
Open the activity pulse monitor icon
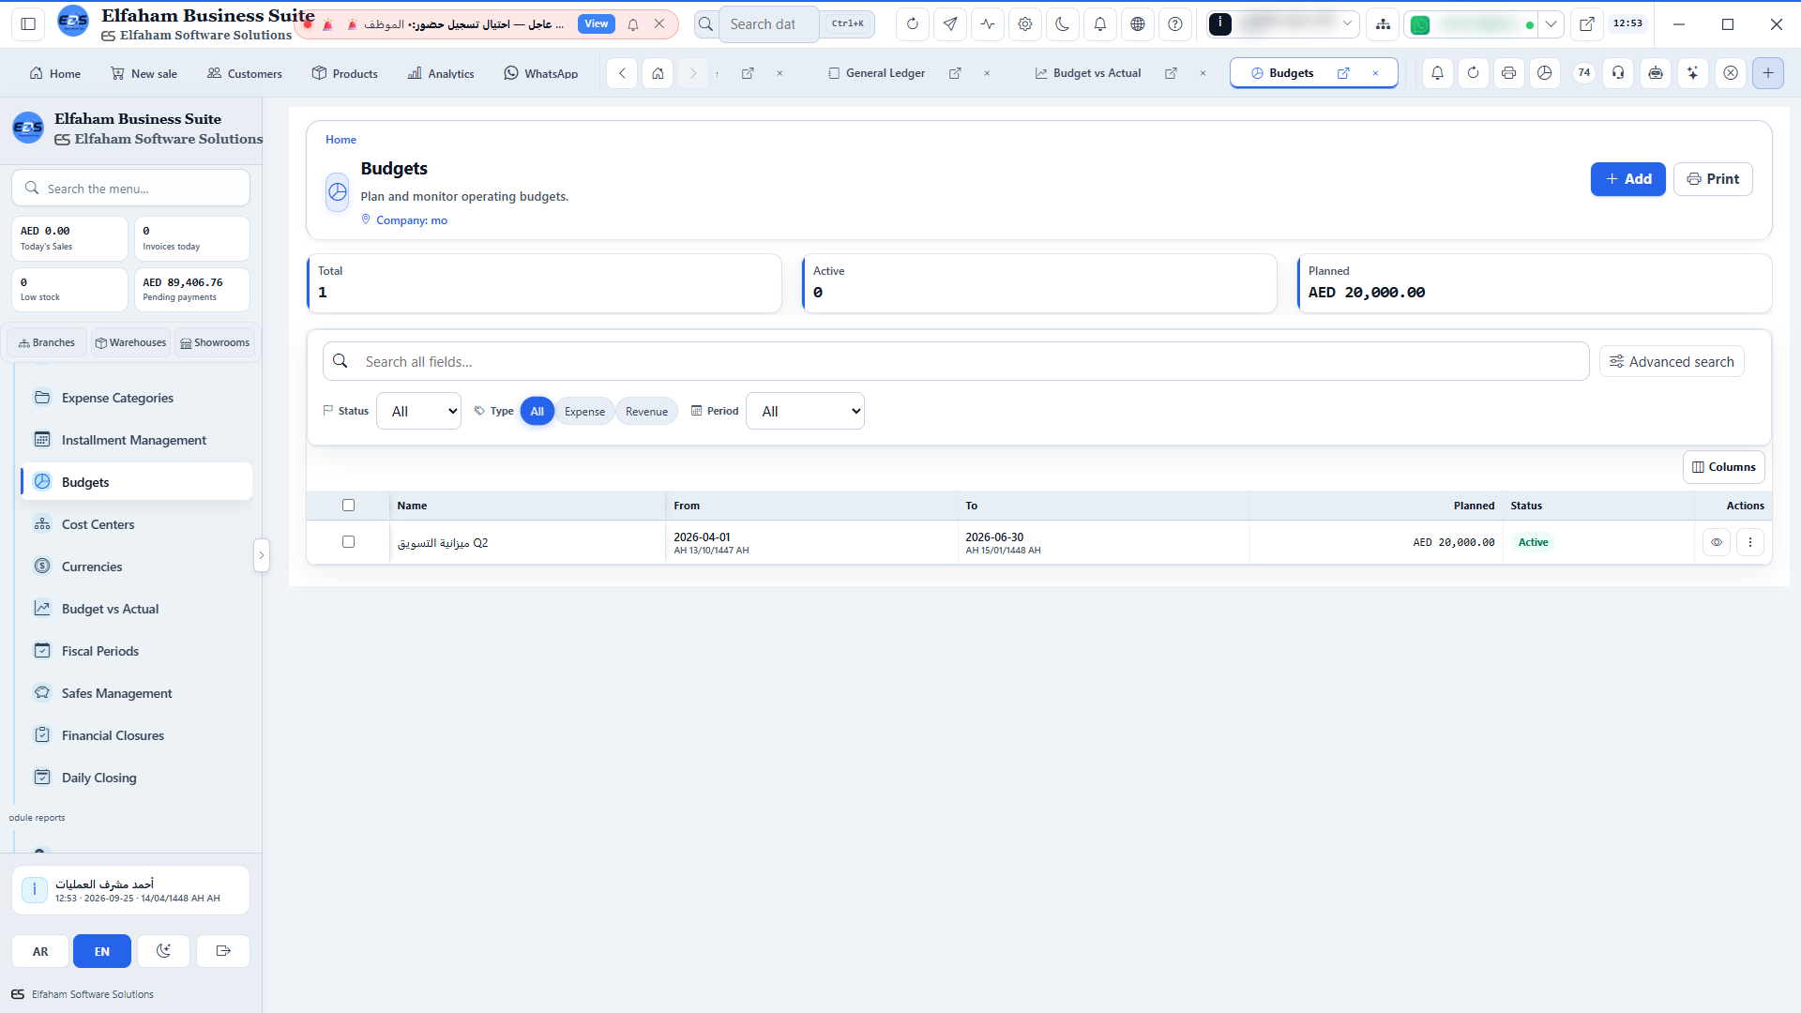[x=988, y=24]
